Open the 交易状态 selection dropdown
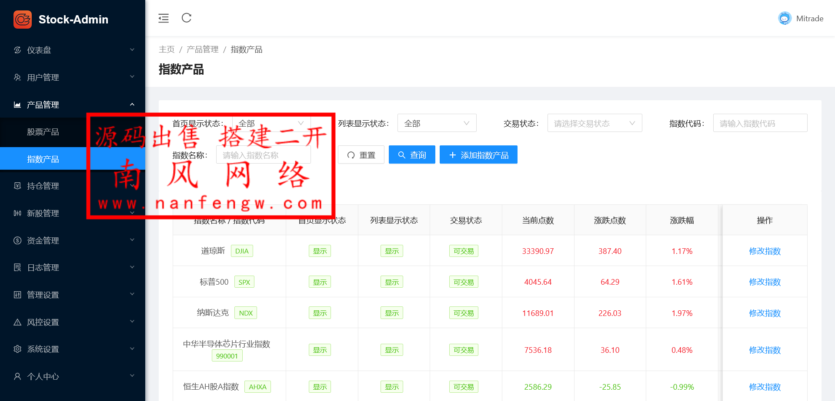 tap(594, 123)
